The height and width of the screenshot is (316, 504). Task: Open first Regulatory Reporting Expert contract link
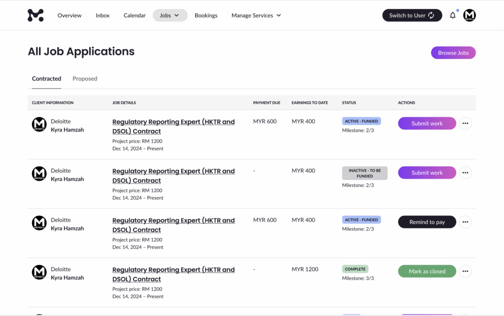tap(173, 126)
